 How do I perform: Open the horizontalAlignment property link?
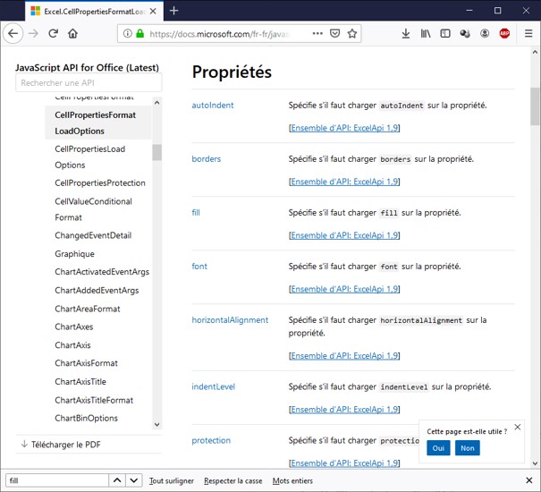(230, 320)
